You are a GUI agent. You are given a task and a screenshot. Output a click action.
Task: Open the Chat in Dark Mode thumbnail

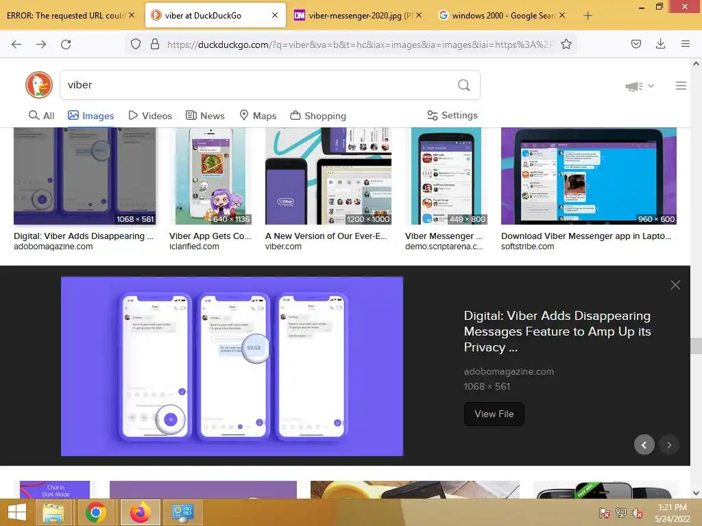[x=55, y=490]
